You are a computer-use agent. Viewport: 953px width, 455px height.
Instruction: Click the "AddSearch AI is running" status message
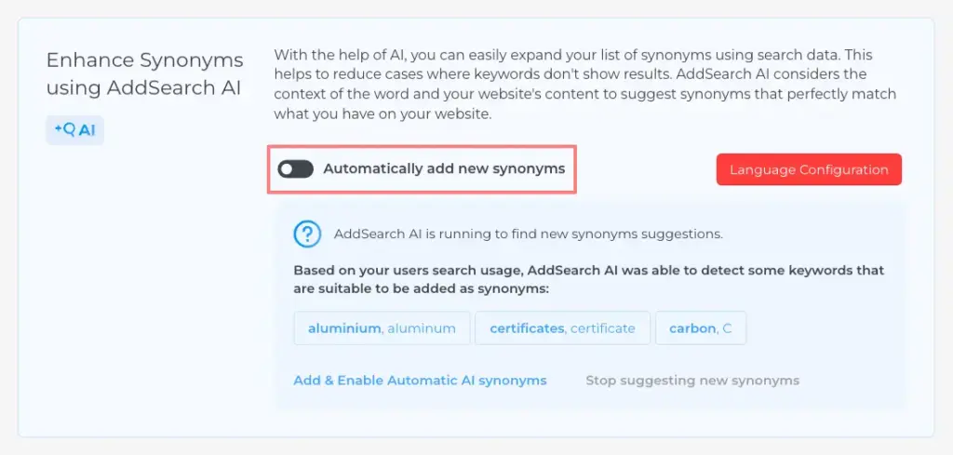pyautogui.click(x=529, y=234)
